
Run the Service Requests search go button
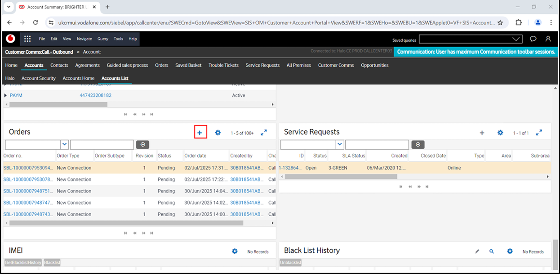click(x=418, y=144)
